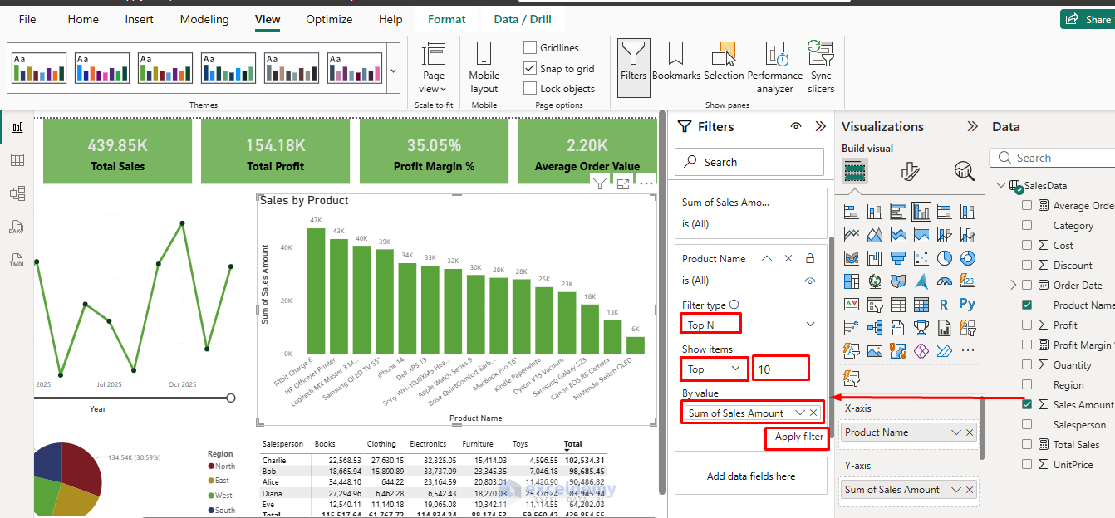Screen dimensions: 1115x518
Task: Choose the clustered column chart visual
Action: click(921, 212)
